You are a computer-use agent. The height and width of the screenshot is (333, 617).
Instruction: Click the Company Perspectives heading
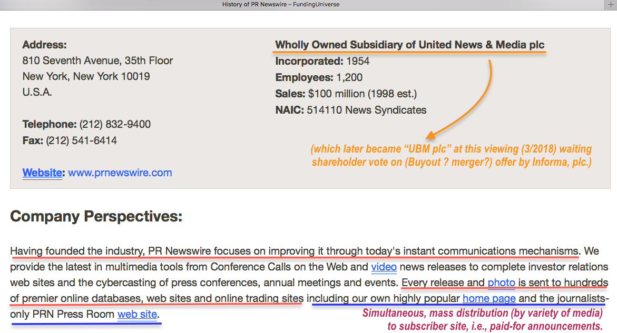[x=96, y=216]
